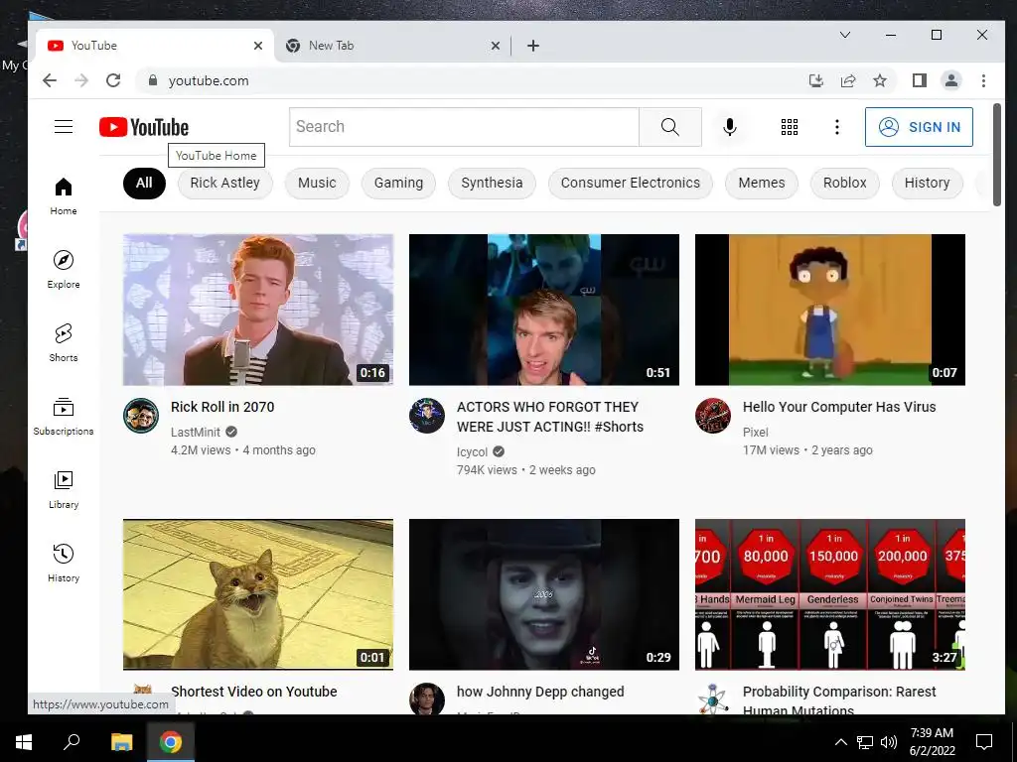Image resolution: width=1017 pixels, height=762 pixels.
Task: Bookmark this page with star icon
Action: [x=880, y=80]
